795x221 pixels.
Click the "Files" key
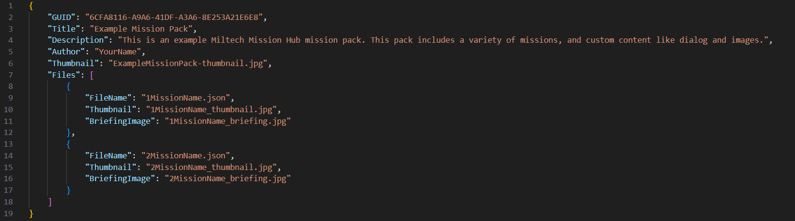(64, 75)
